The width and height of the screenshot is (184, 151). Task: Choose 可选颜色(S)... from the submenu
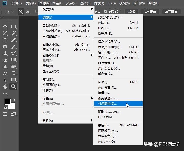coord(118,104)
